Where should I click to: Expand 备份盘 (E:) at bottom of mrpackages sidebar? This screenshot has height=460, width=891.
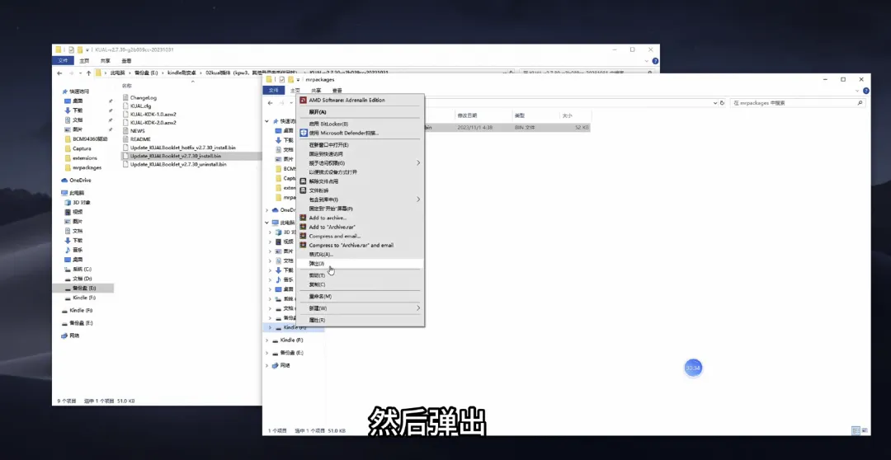click(x=267, y=353)
